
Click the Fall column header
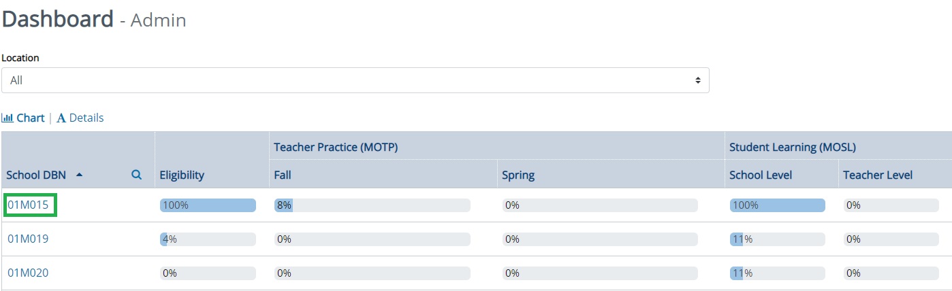(283, 175)
